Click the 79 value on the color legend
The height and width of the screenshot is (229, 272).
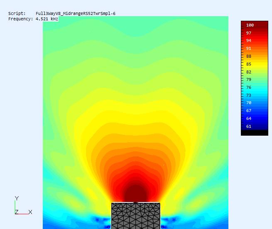[249, 80]
